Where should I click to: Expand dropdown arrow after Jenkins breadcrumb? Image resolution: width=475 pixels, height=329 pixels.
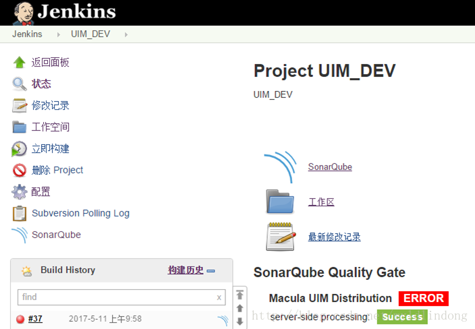(59, 35)
